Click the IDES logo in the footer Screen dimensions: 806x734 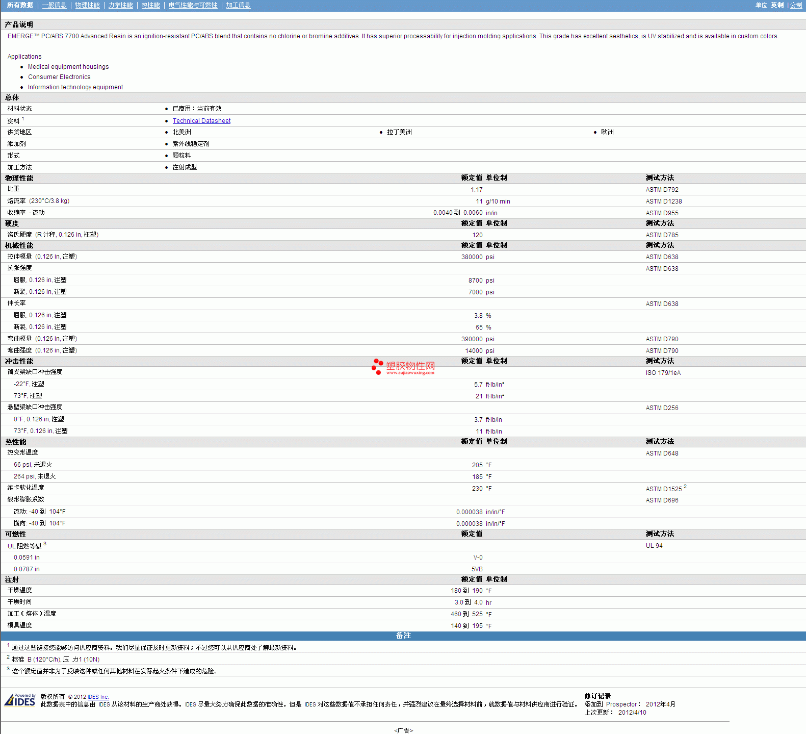pyautogui.click(x=20, y=700)
